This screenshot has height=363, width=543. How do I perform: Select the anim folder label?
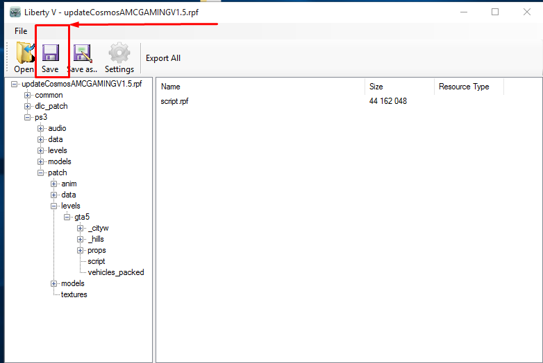(x=69, y=184)
